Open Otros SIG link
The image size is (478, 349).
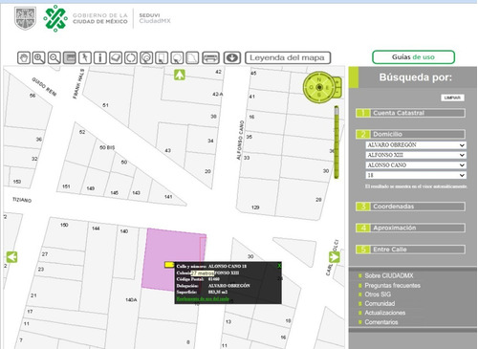click(378, 294)
